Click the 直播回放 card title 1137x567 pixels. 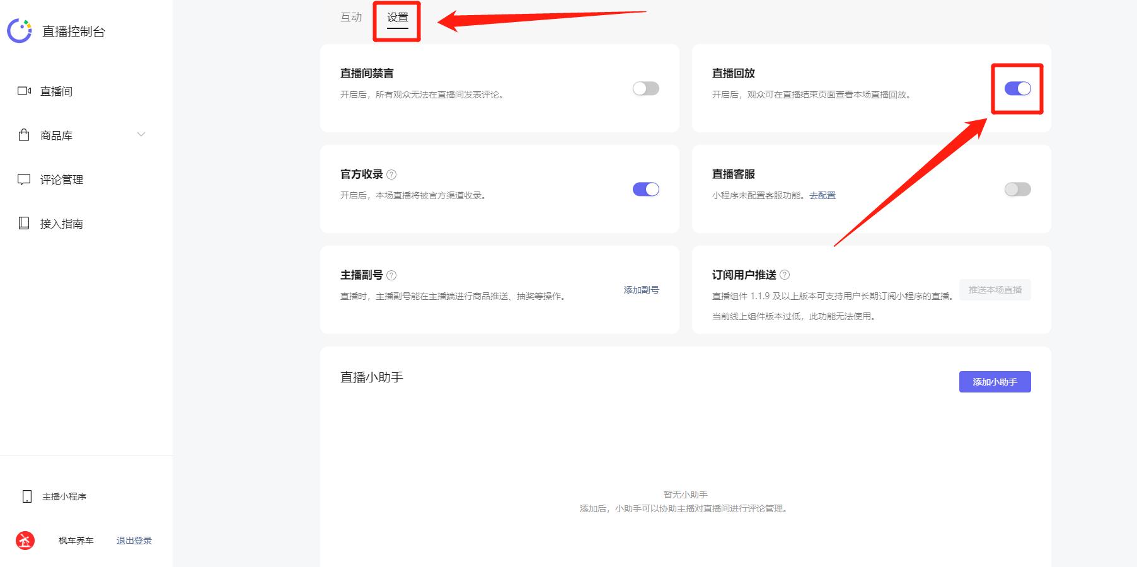[x=734, y=73]
